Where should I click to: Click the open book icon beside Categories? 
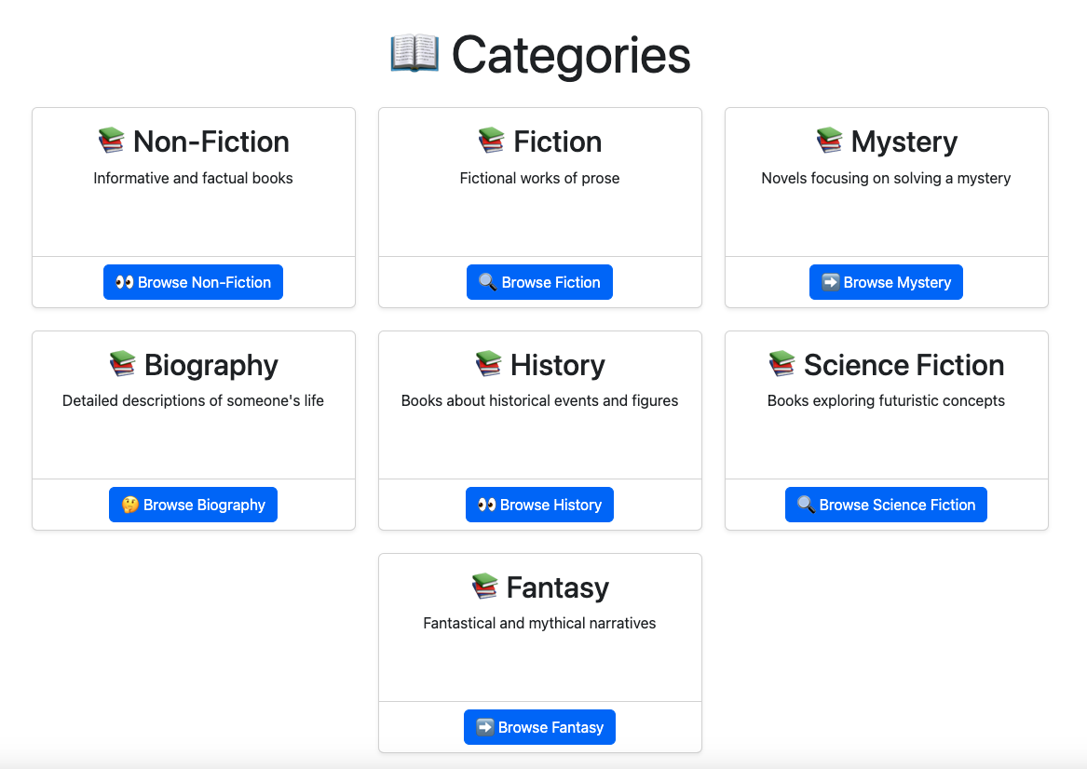[414, 53]
